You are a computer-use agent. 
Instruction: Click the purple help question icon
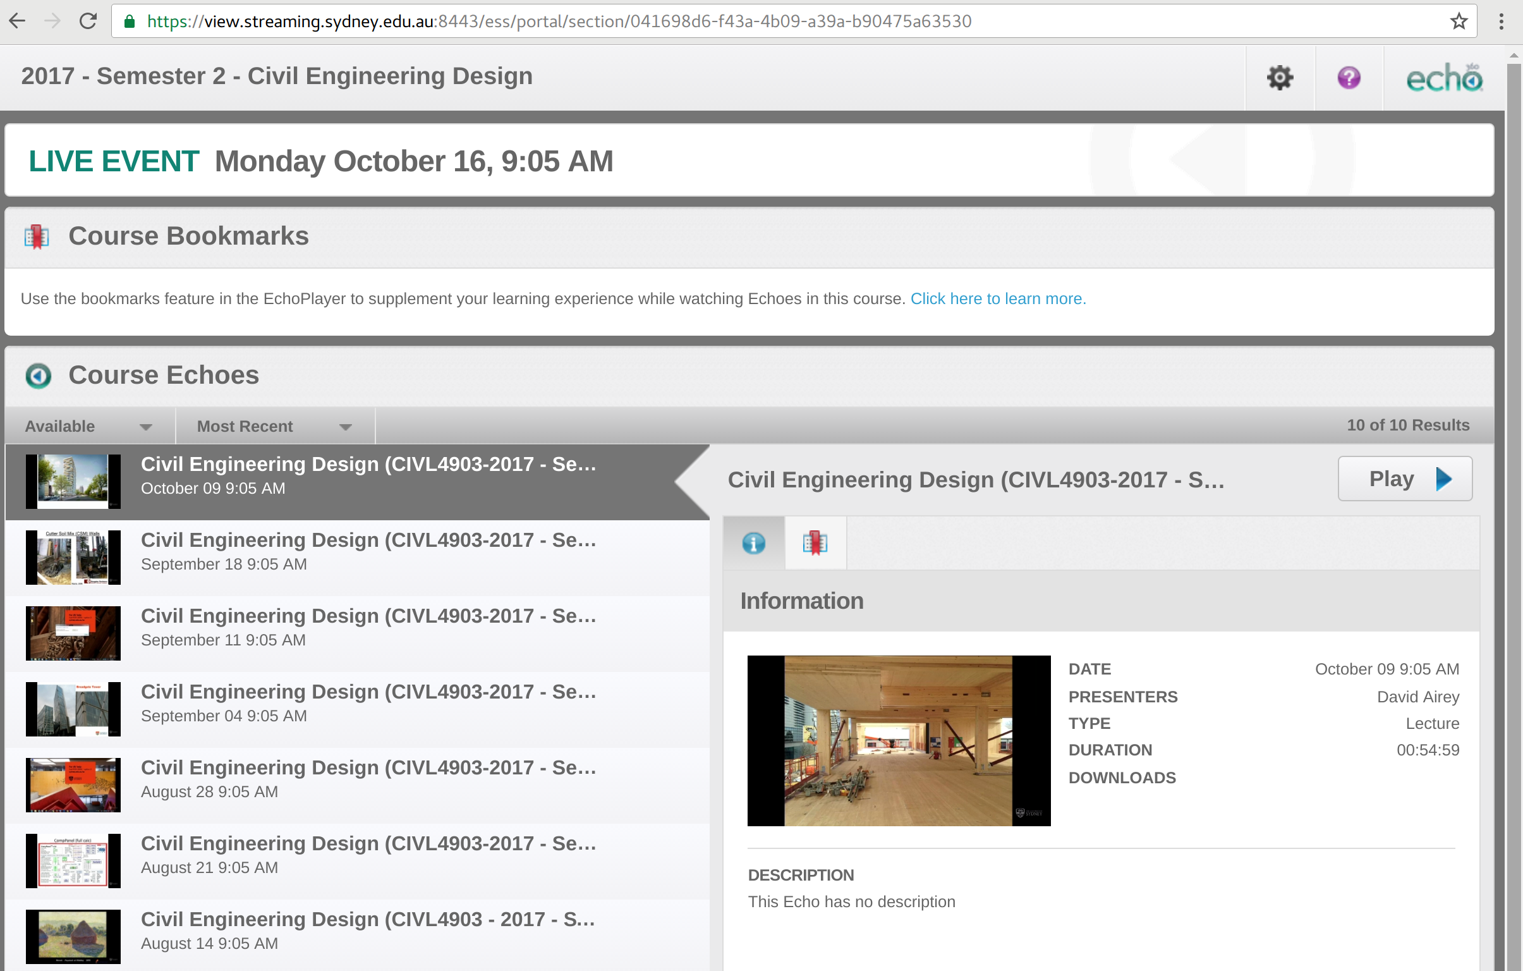coord(1349,78)
